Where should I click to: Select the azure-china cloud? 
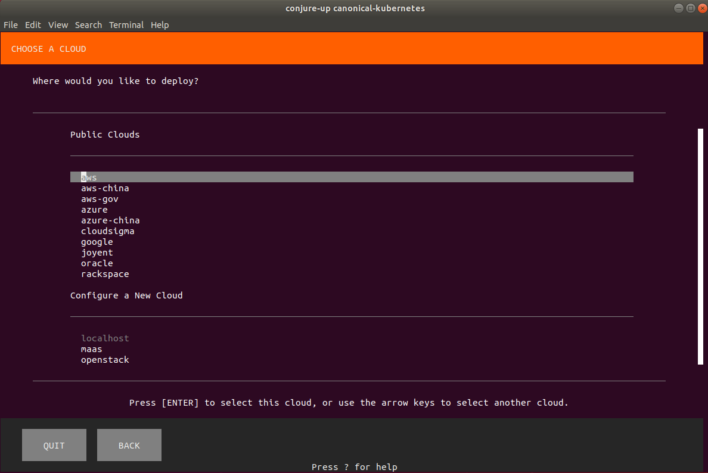coord(110,220)
